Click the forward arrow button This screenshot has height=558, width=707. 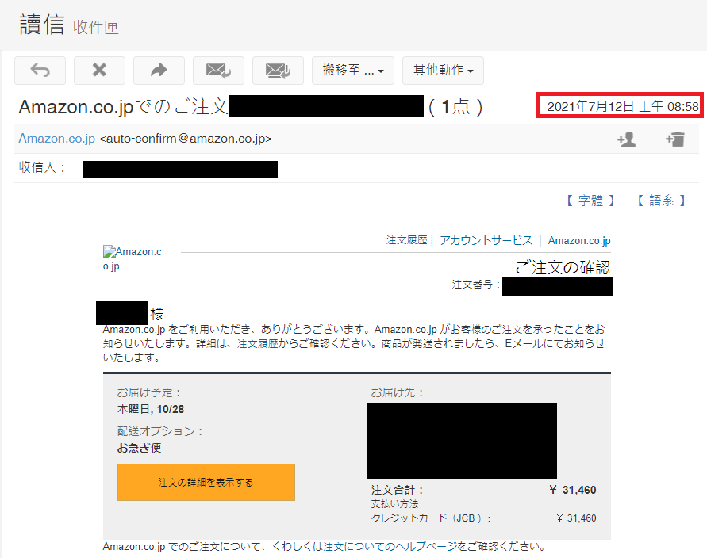pyautogui.click(x=159, y=71)
